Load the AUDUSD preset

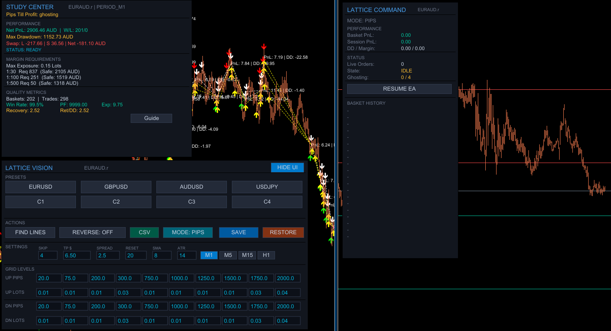(x=191, y=187)
